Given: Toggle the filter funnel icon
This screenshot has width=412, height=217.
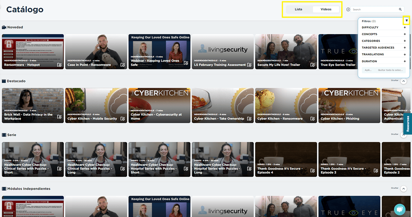Looking at the screenshot, I should 407,21.
